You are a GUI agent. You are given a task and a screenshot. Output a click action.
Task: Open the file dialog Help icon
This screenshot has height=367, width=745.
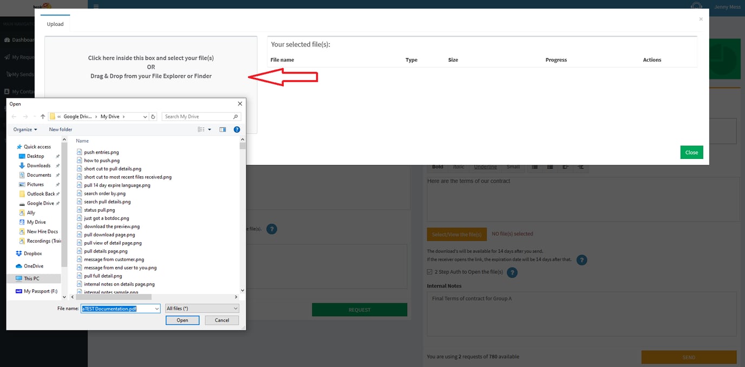[x=237, y=130]
